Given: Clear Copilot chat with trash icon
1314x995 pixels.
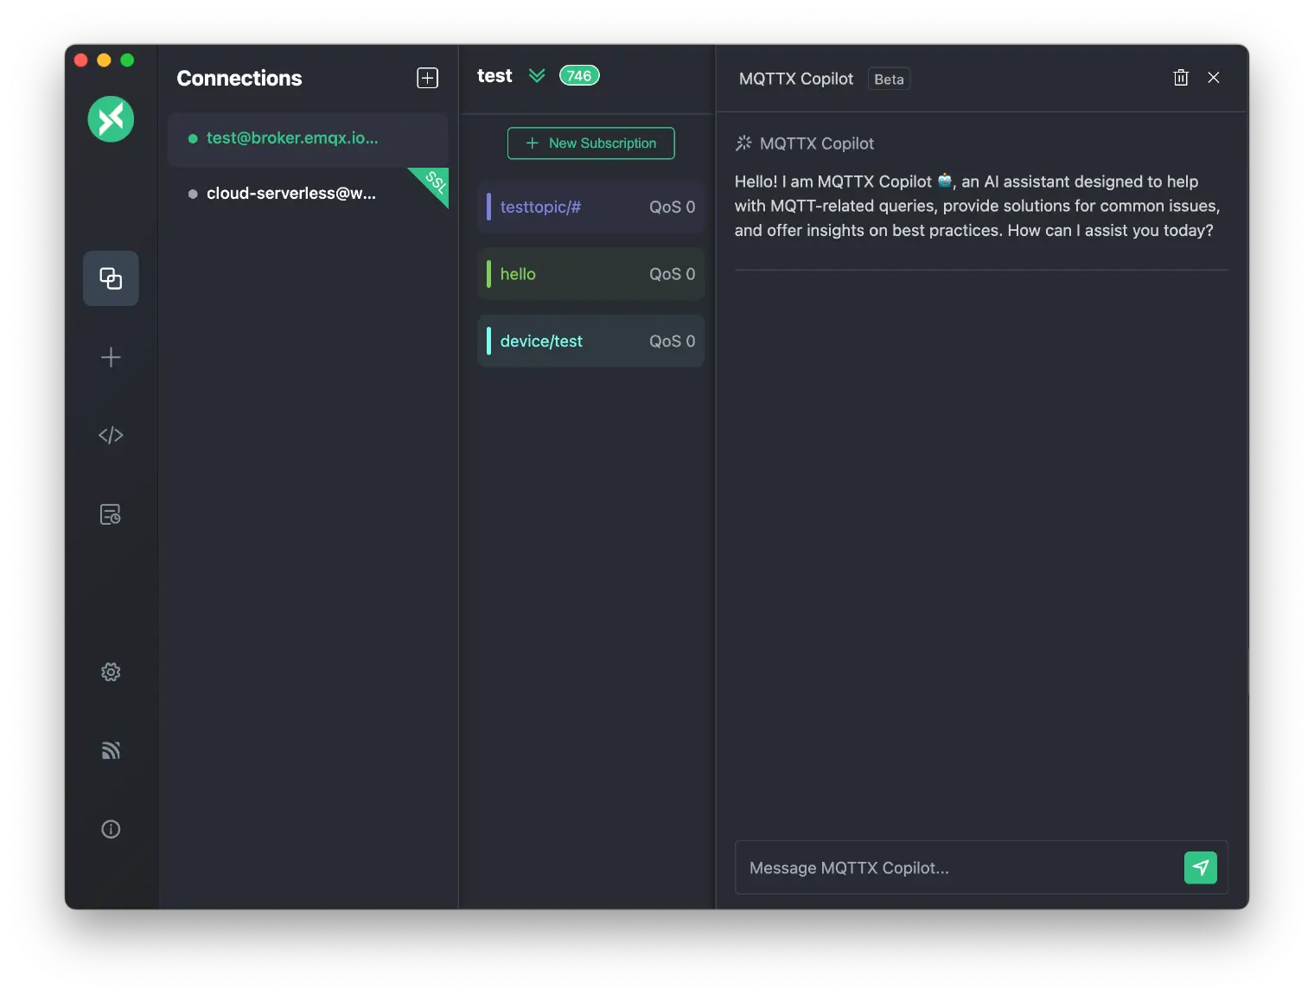Looking at the screenshot, I should tap(1181, 78).
